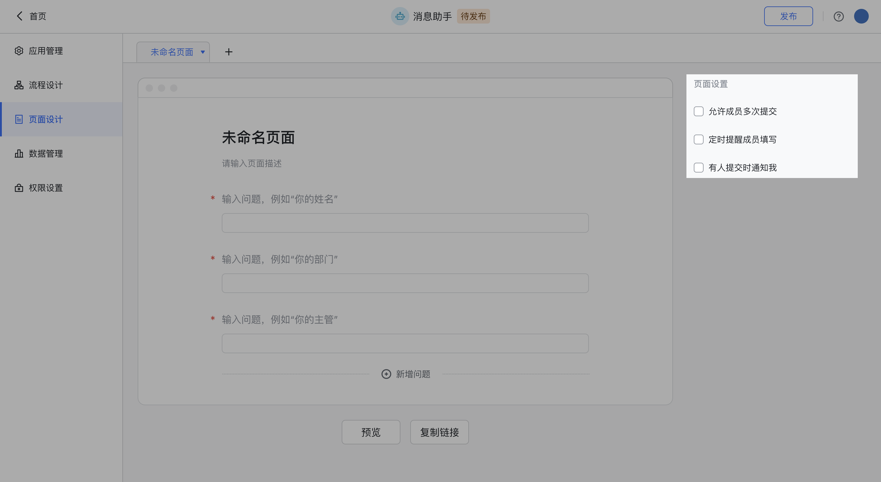The height and width of the screenshot is (482, 881).
Task: Edit question text 例如“你的主管”
Action: [x=279, y=319]
